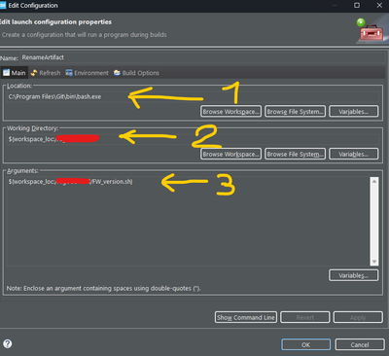Open help via the question mark icon
Screen dimensions: 389x356
[8, 343]
